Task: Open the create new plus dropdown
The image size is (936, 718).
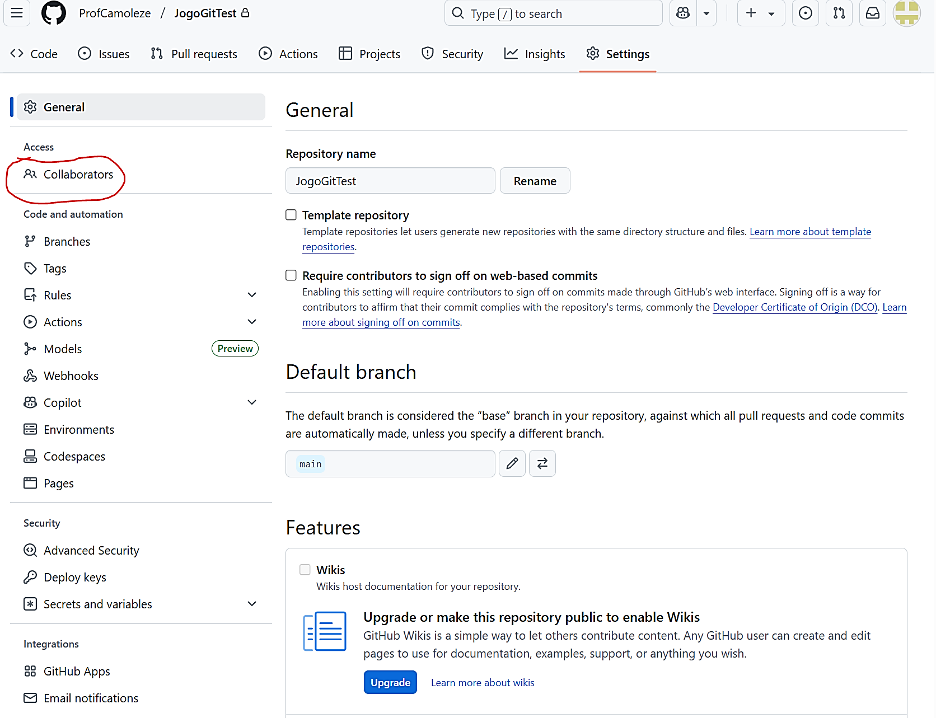Action: (x=760, y=13)
